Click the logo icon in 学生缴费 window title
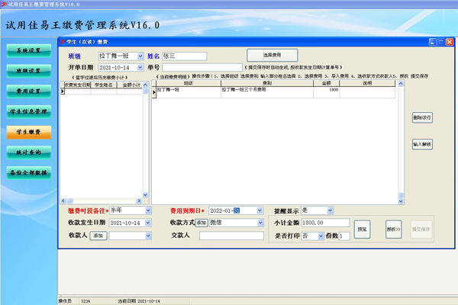 63,42
